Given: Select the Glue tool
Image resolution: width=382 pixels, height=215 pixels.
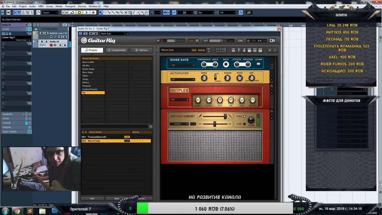Looking at the screenshot, I should 113,13.
